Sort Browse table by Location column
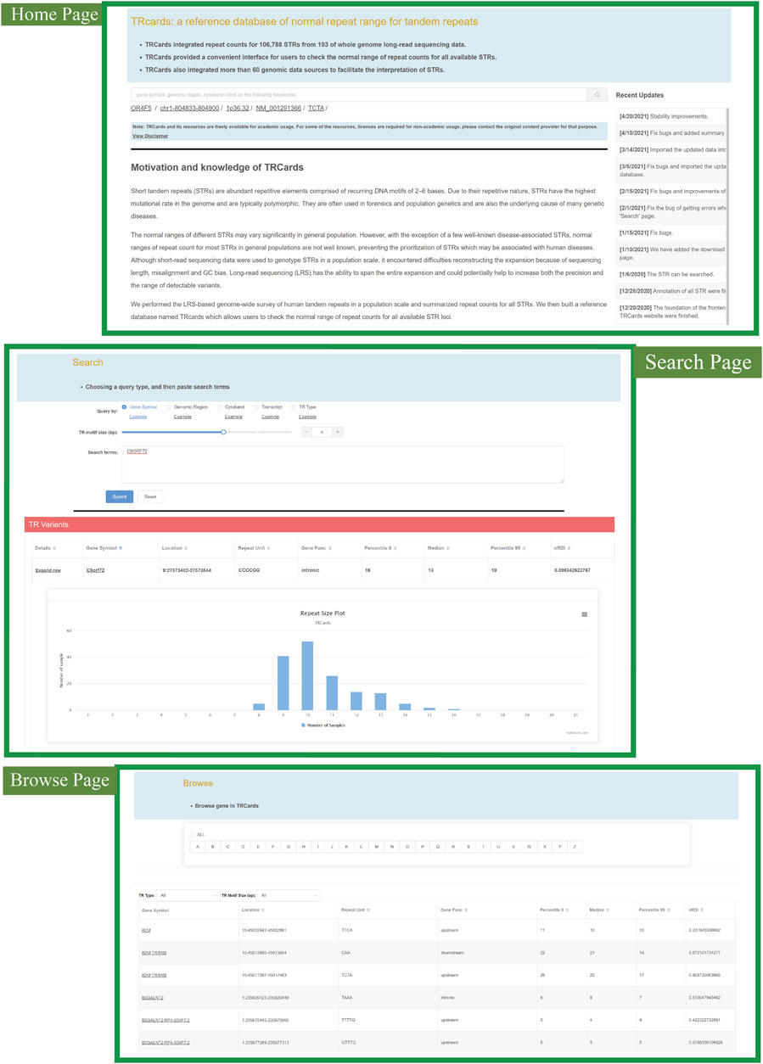Viewport: 763px width, 1064px height. (263, 910)
